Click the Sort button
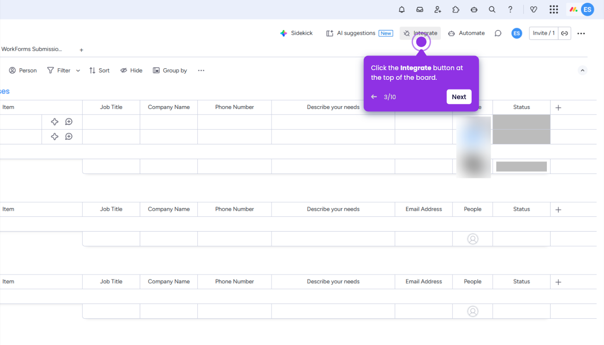 click(100, 71)
